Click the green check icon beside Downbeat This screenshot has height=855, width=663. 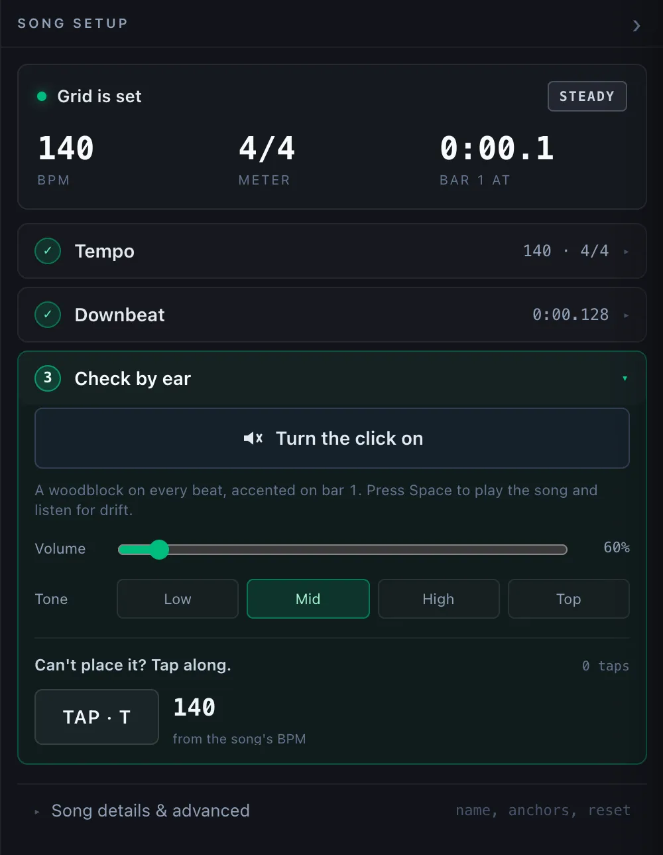48,315
